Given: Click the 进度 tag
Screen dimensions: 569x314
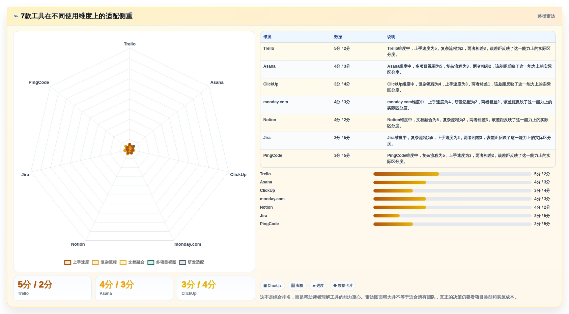Looking at the screenshot, I should [318, 286].
